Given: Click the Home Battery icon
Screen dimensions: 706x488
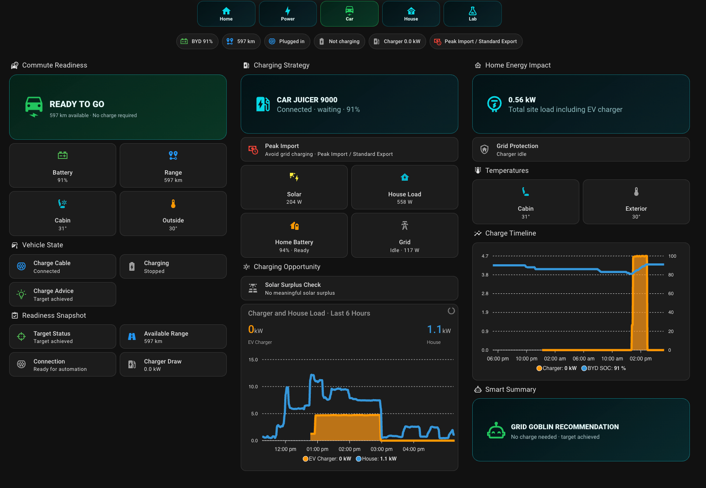Looking at the screenshot, I should pos(294,225).
